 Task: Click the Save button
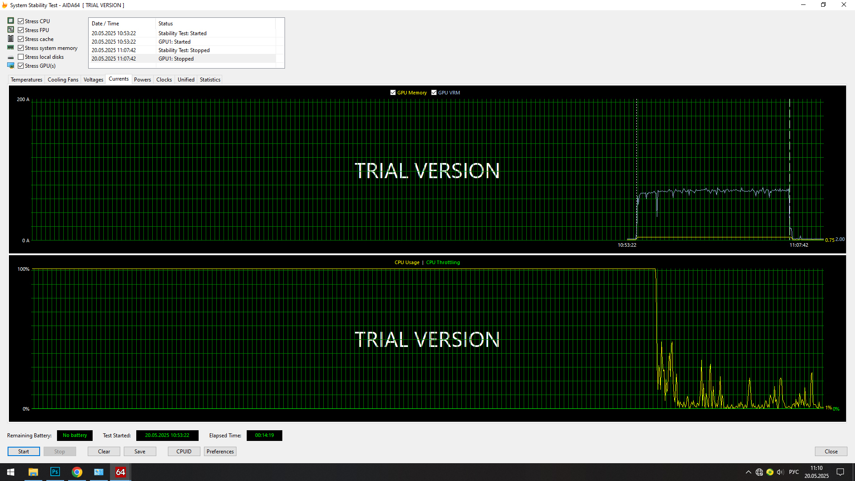coord(140,452)
